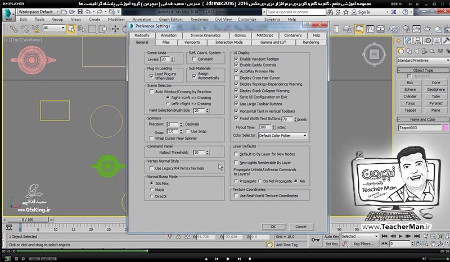Click Cancel in Preference Settings
Screen dimensions: 450x262
(x=301, y=227)
